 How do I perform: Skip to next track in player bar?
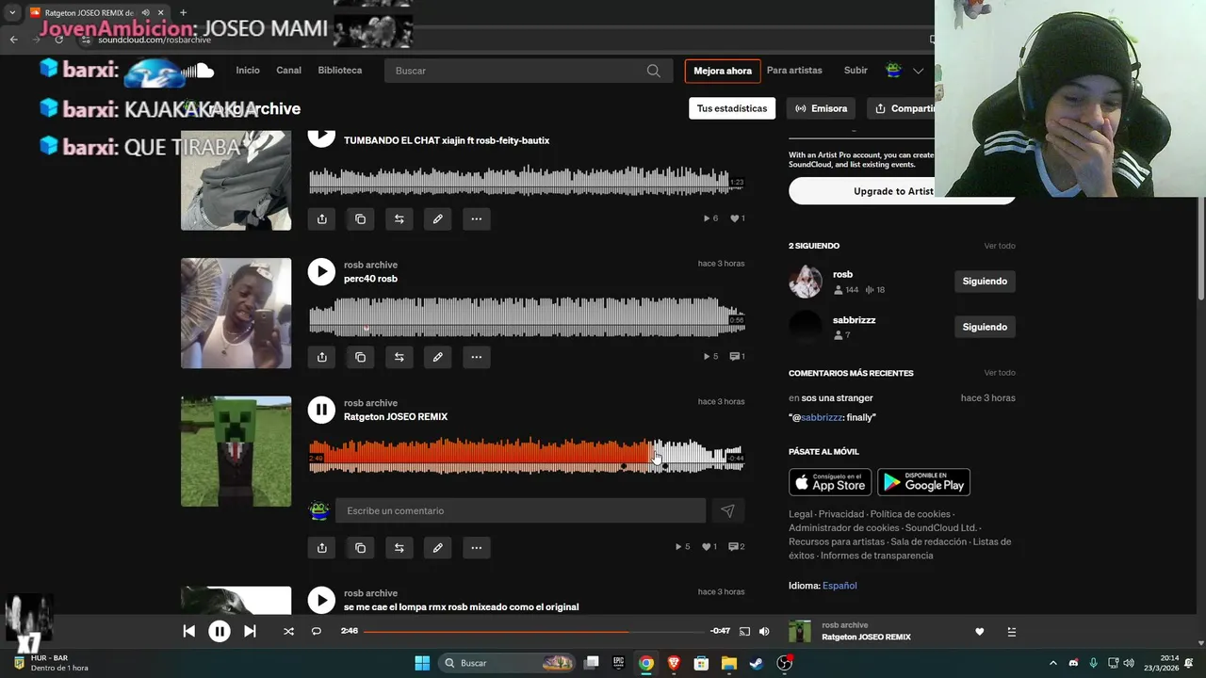[x=250, y=631]
